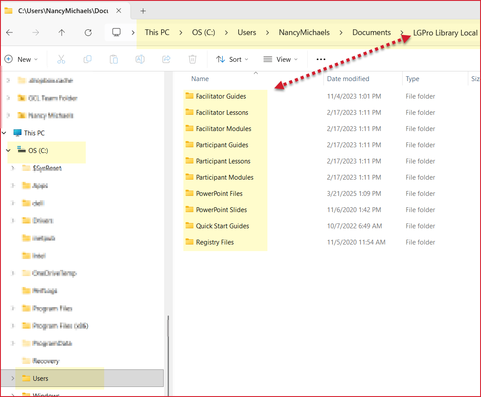
Task: Select the OS (C:) breadcrumb
Action: 204,32
